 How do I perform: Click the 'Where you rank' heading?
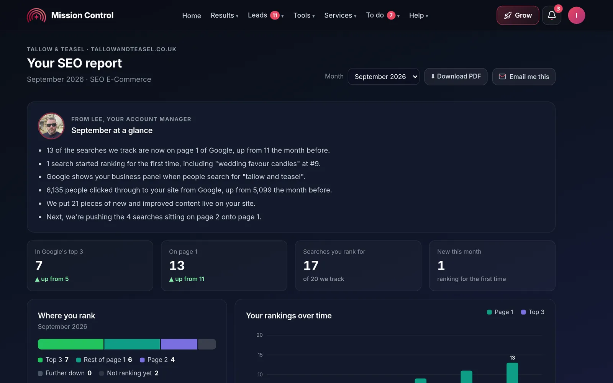click(x=67, y=316)
